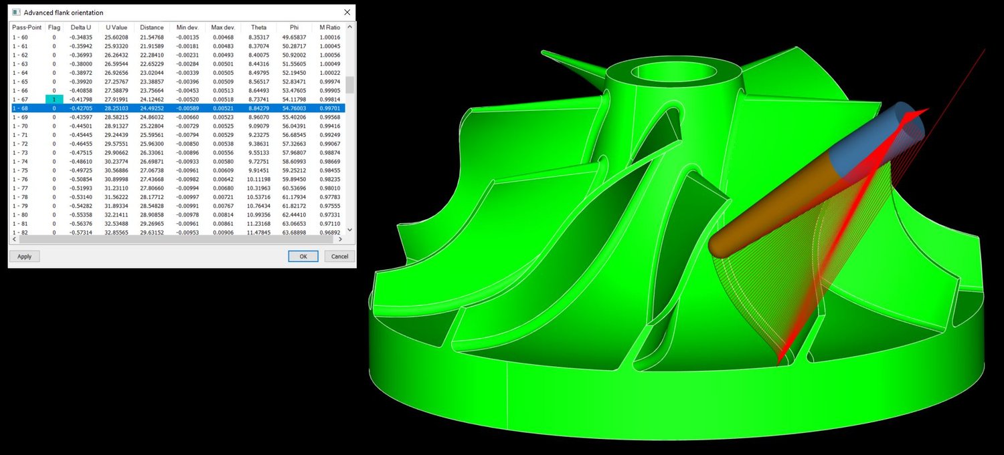Click the Pass-Point column header
The width and height of the screenshot is (1004, 455).
[x=26, y=27]
